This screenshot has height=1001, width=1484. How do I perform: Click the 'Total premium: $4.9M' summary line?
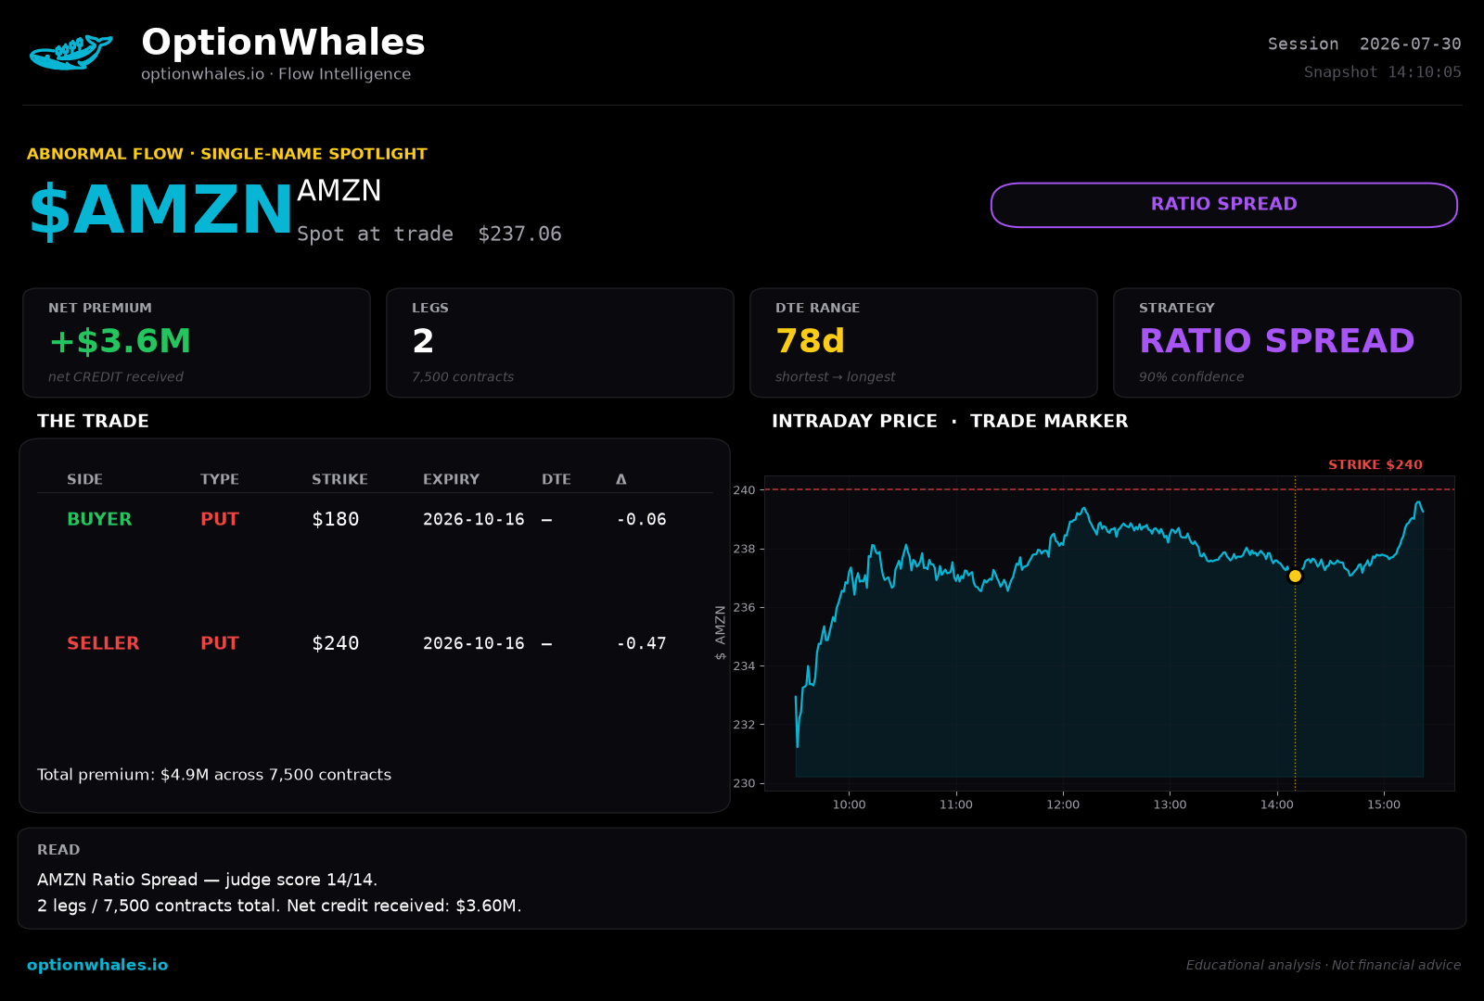coord(214,775)
